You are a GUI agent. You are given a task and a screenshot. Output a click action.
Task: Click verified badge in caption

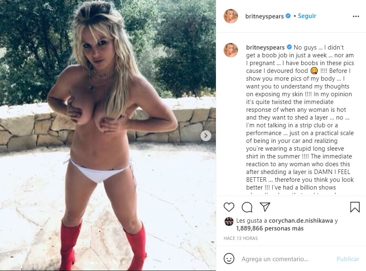[289, 47]
